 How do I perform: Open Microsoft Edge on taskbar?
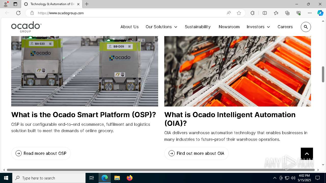(x=105, y=178)
